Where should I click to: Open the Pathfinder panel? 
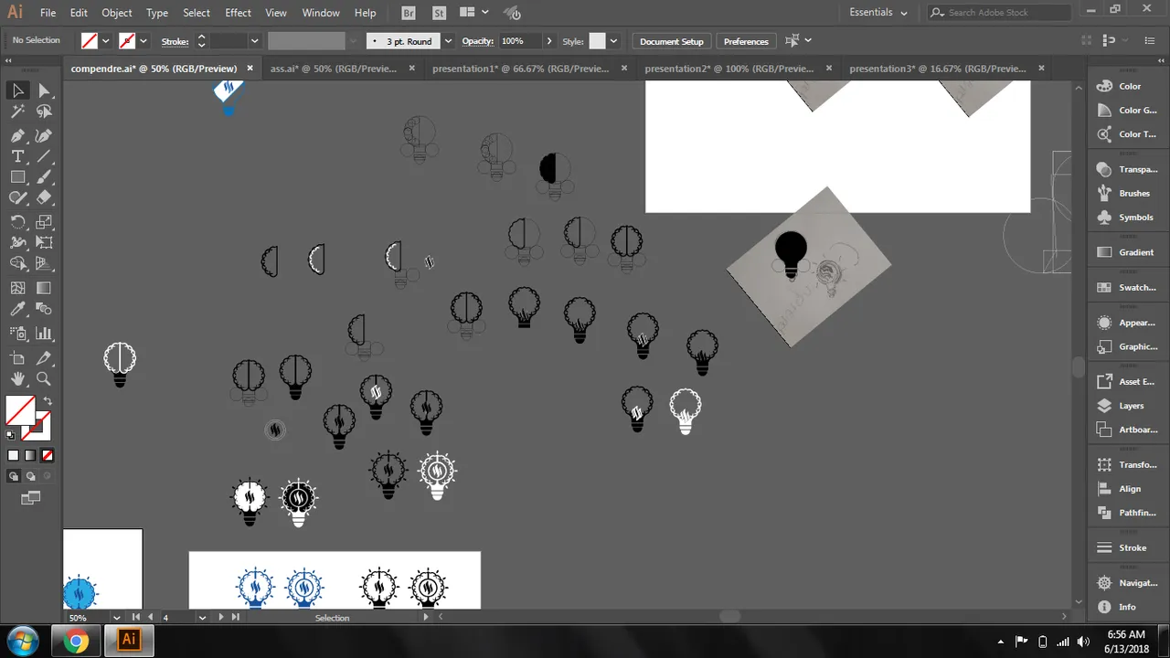point(1130,513)
